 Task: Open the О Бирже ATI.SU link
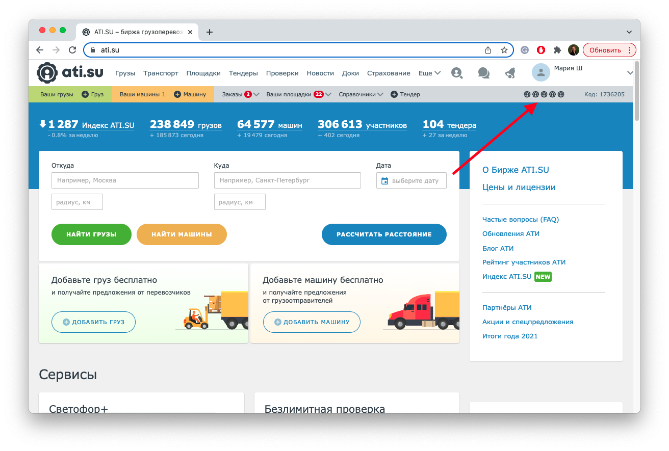[x=516, y=170]
